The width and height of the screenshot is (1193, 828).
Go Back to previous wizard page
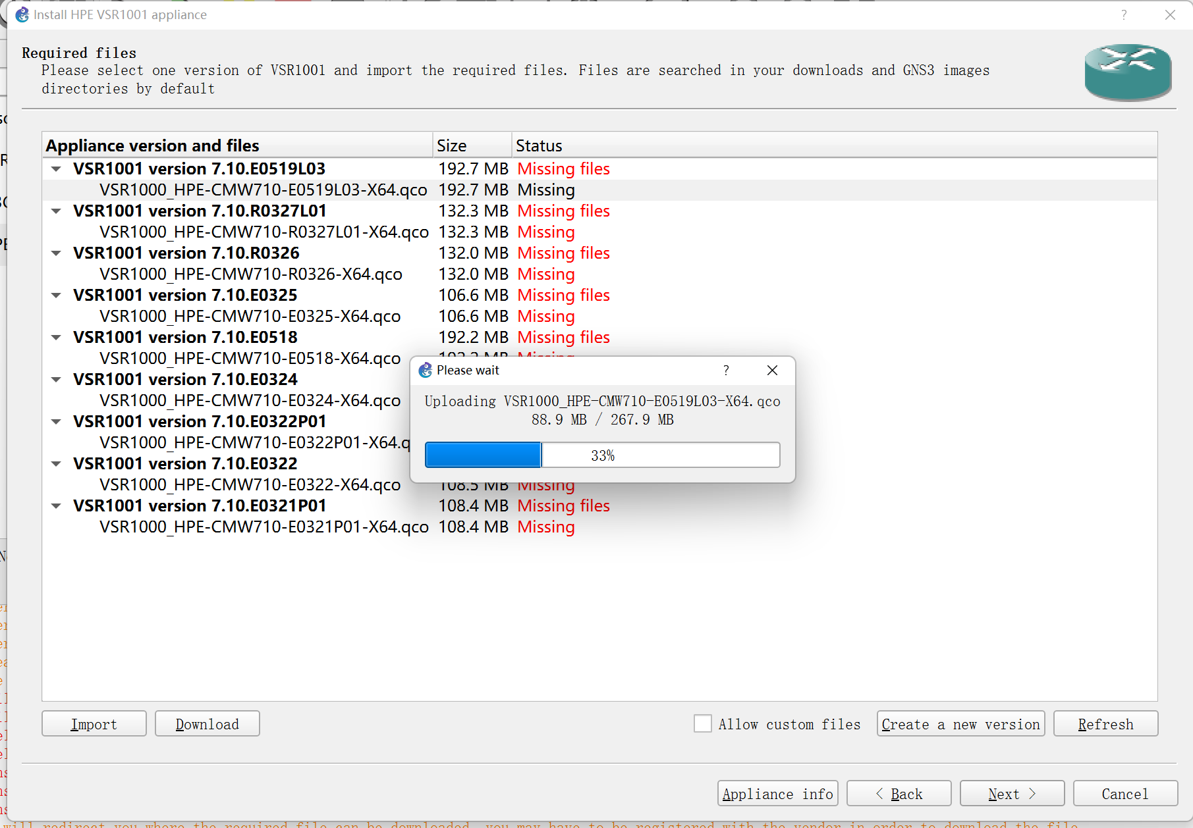899,794
